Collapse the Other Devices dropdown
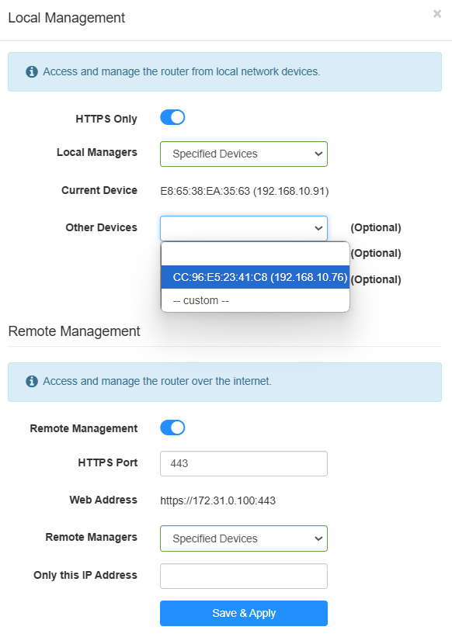 pyautogui.click(x=244, y=228)
